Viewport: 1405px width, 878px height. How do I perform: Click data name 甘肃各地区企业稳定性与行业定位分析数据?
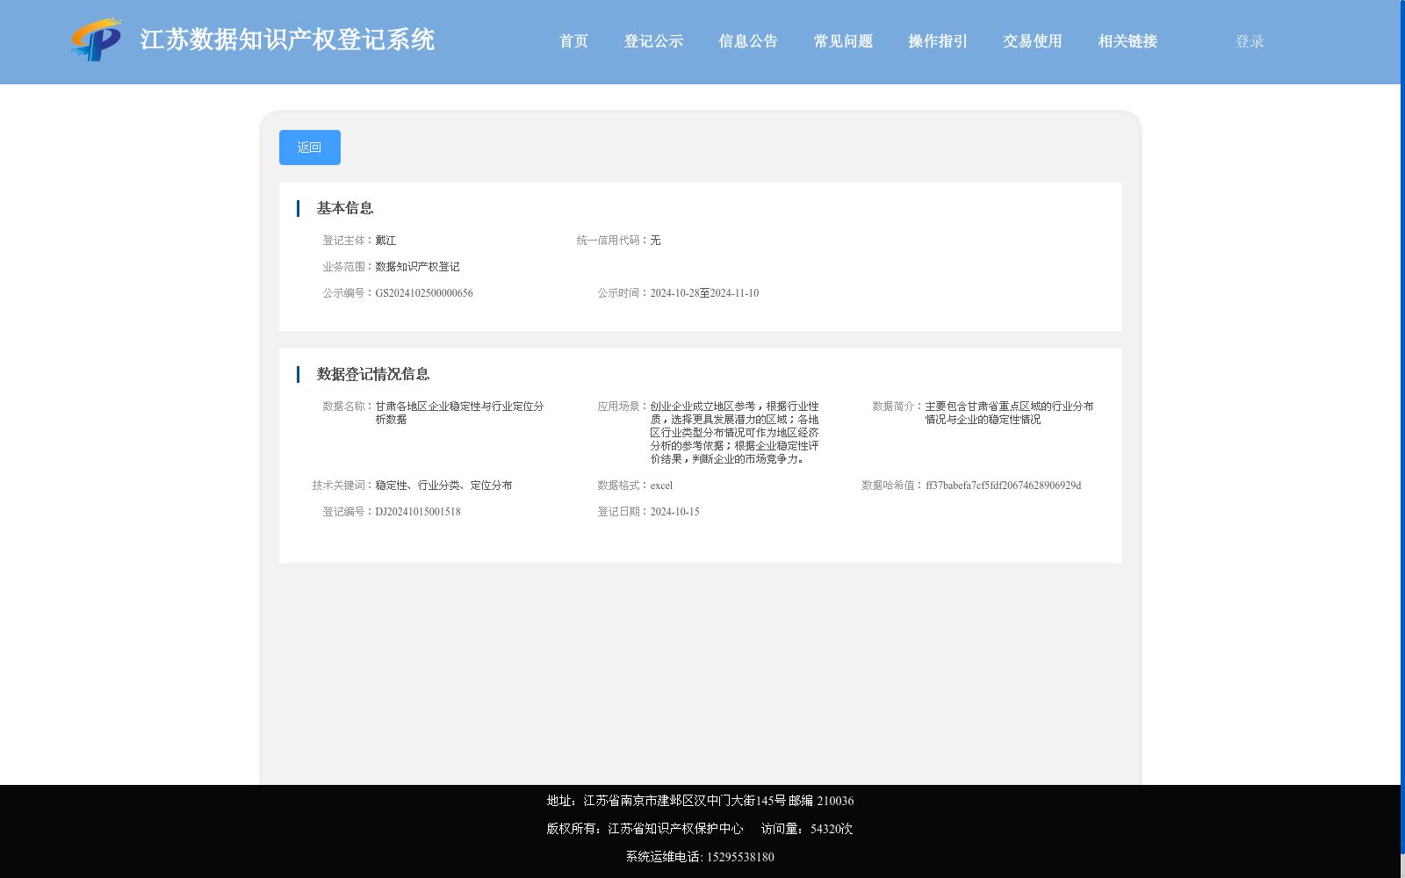click(459, 413)
